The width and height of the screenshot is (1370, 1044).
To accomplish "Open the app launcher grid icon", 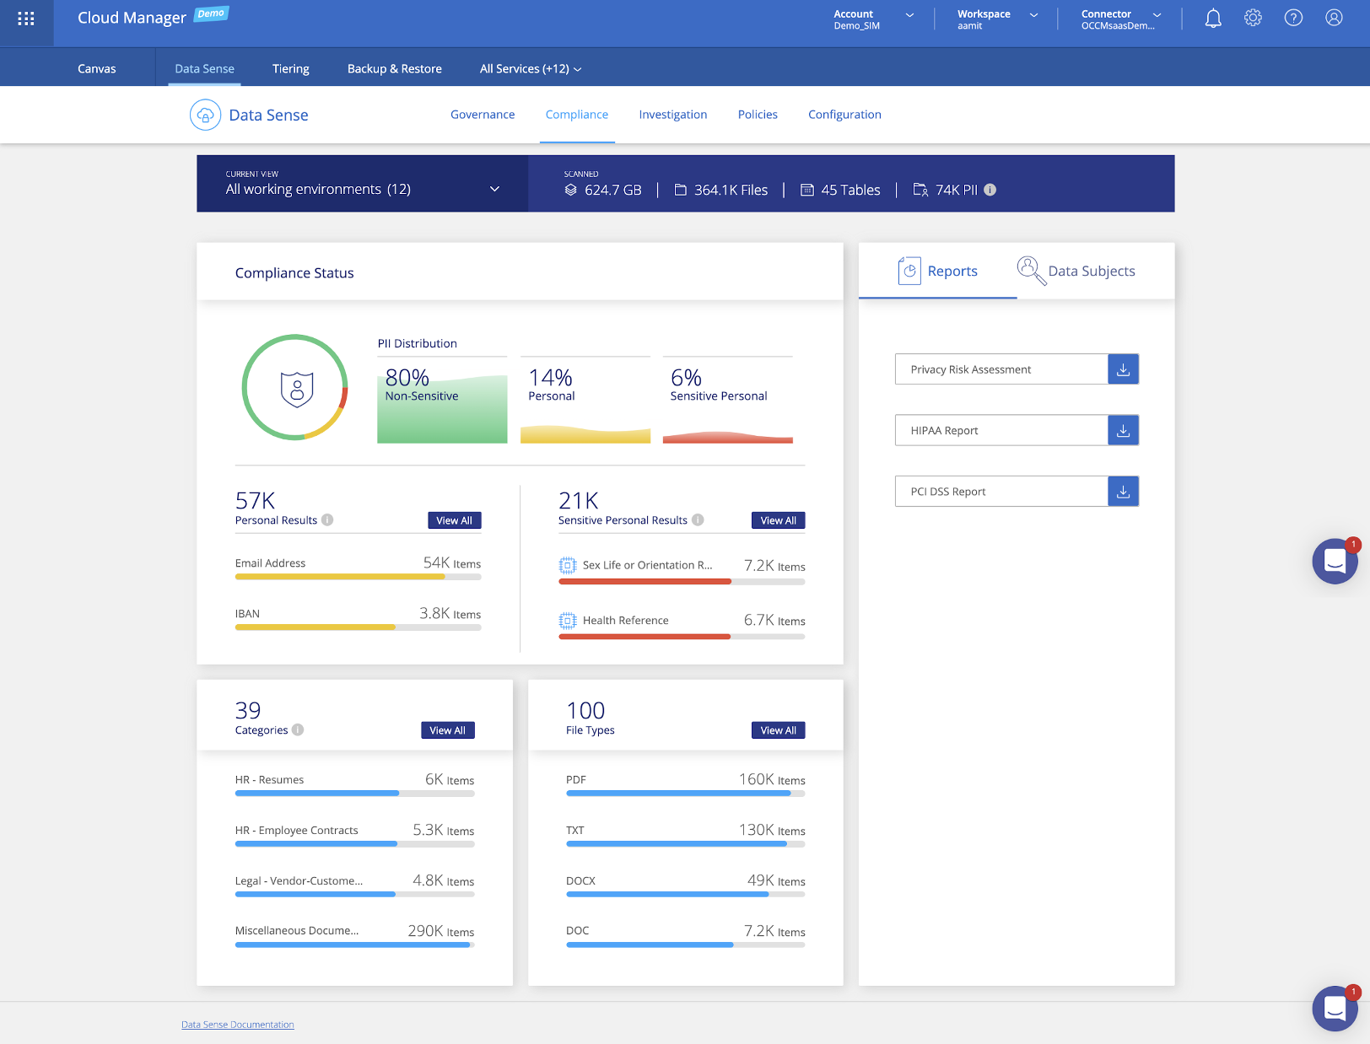I will [26, 19].
